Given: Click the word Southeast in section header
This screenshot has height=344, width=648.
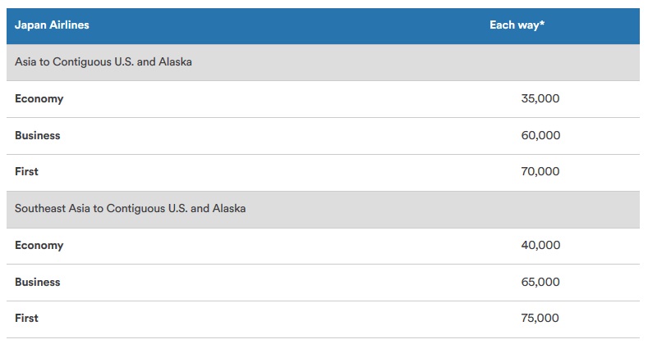Looking at the screenshot, I should [40, 209].
